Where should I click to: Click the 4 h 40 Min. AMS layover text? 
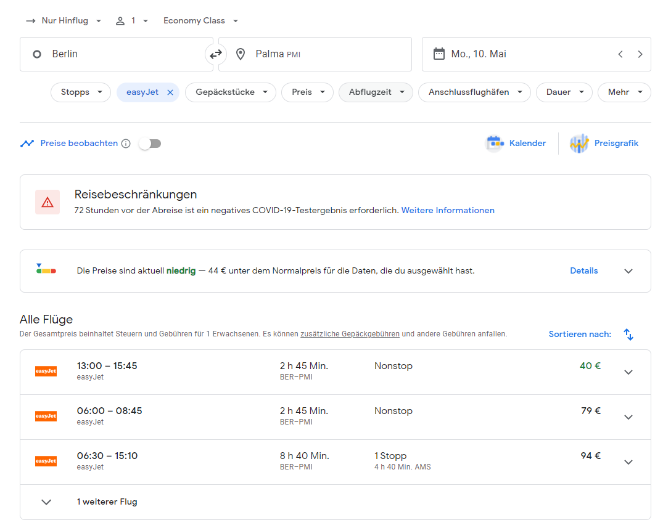403,467
